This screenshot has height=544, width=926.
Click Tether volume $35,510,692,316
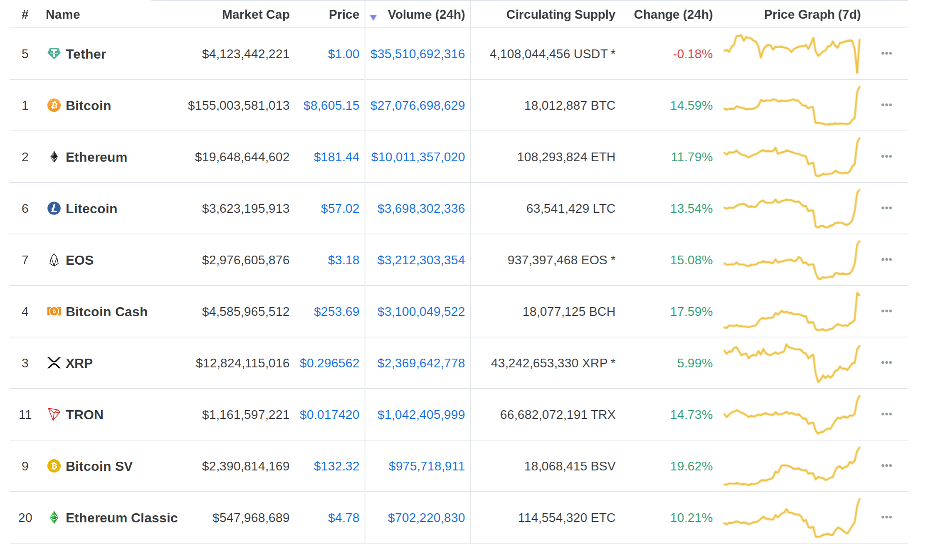tap(417, 54)
